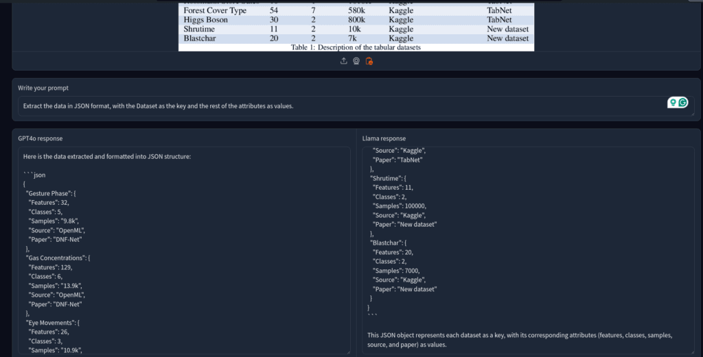The height and width of the screenshot is (357, 703).
Task: Click the "Eye Movements" key
Action: tap(52, 323)
